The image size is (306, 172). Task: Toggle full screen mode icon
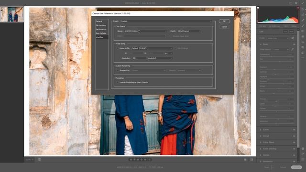coord(303,3)
